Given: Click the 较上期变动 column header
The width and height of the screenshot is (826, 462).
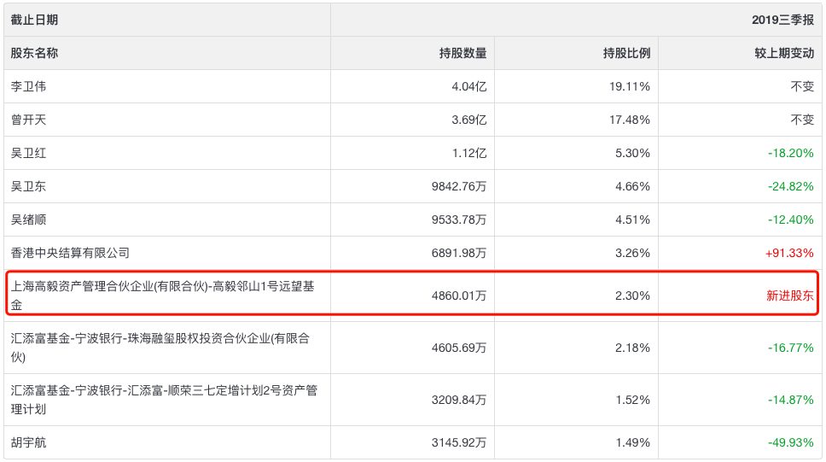Looking at the screenshot, I should click(x=784, y=53).
